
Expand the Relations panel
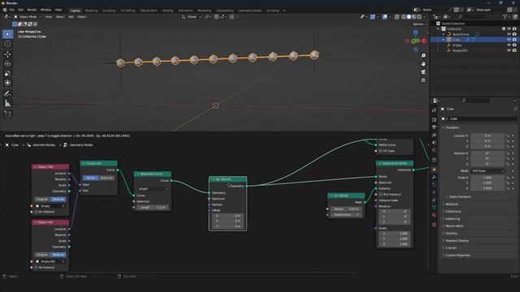[451, 204]
